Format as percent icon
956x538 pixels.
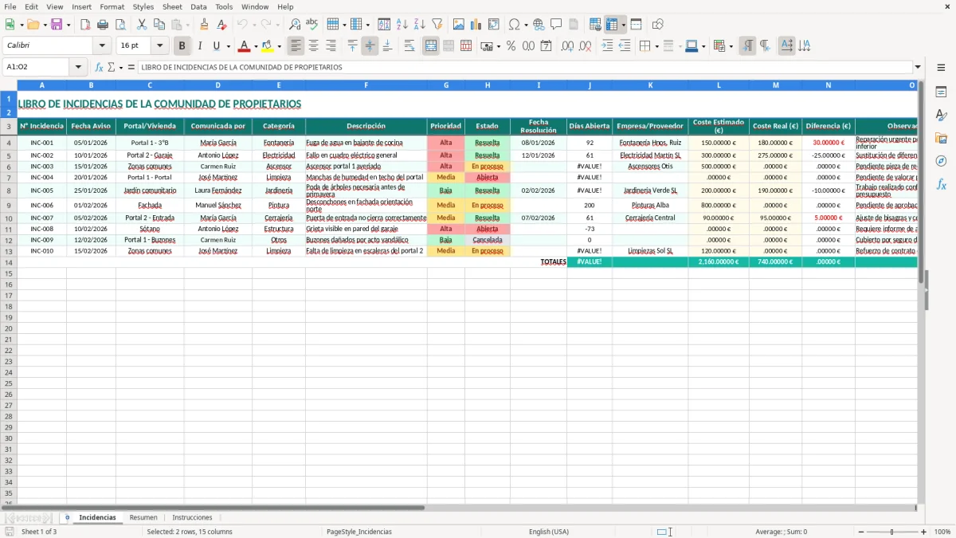(x=511, y=46)
